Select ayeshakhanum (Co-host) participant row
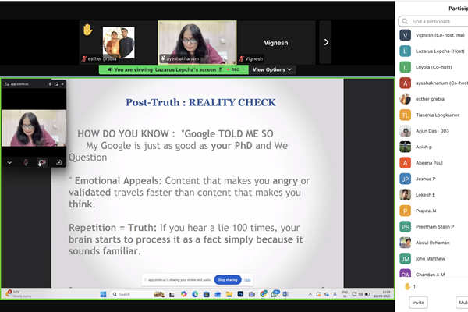The image size is (468, 312). click(x=434, y=83)
